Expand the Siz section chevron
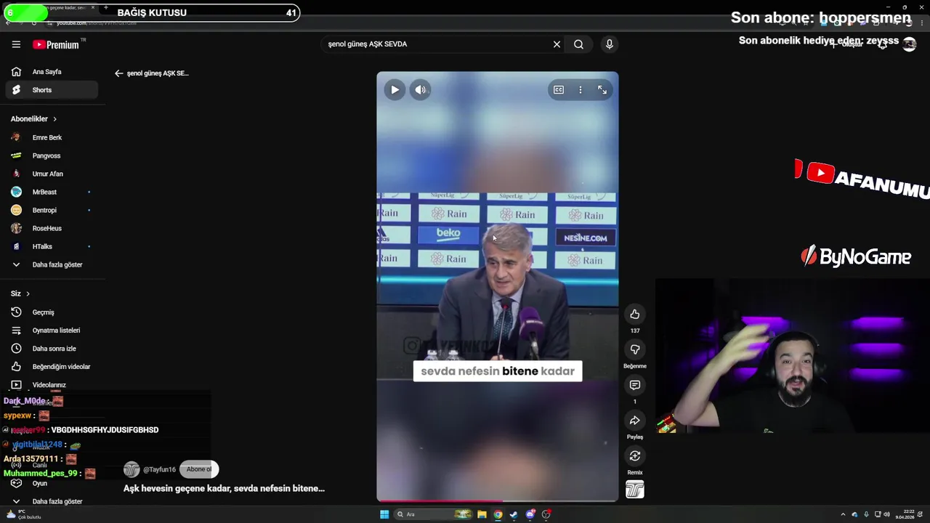The image size is (930, 523). (x=28, y=293)
